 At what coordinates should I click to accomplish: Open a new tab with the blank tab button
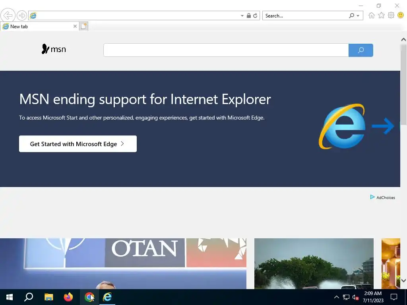click(83, 26)
